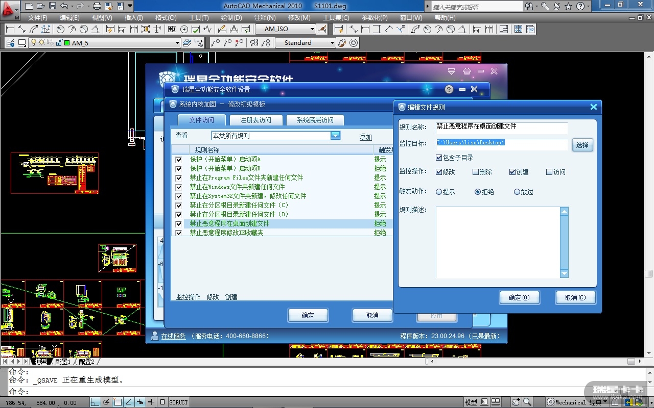The image size is (654, 408).
Task: Select the 提示 trigger action radio button
Action: pyautogui.click(x=439, y=192)
